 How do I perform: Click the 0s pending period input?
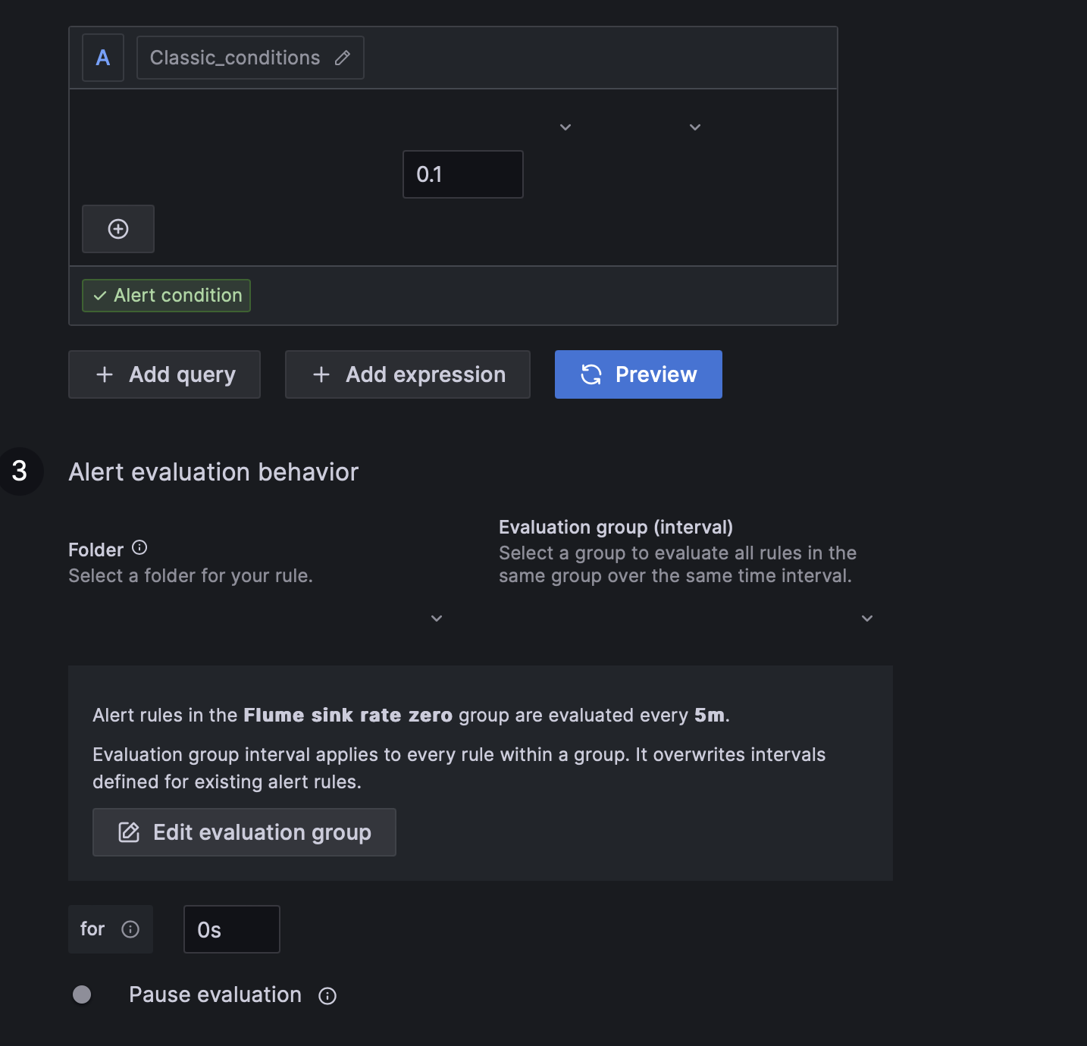tap(231, 929)
